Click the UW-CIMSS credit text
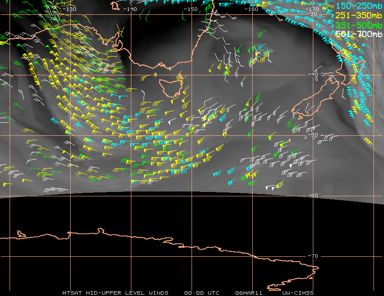This screenshot has width=384, height=296. (298, 293)
